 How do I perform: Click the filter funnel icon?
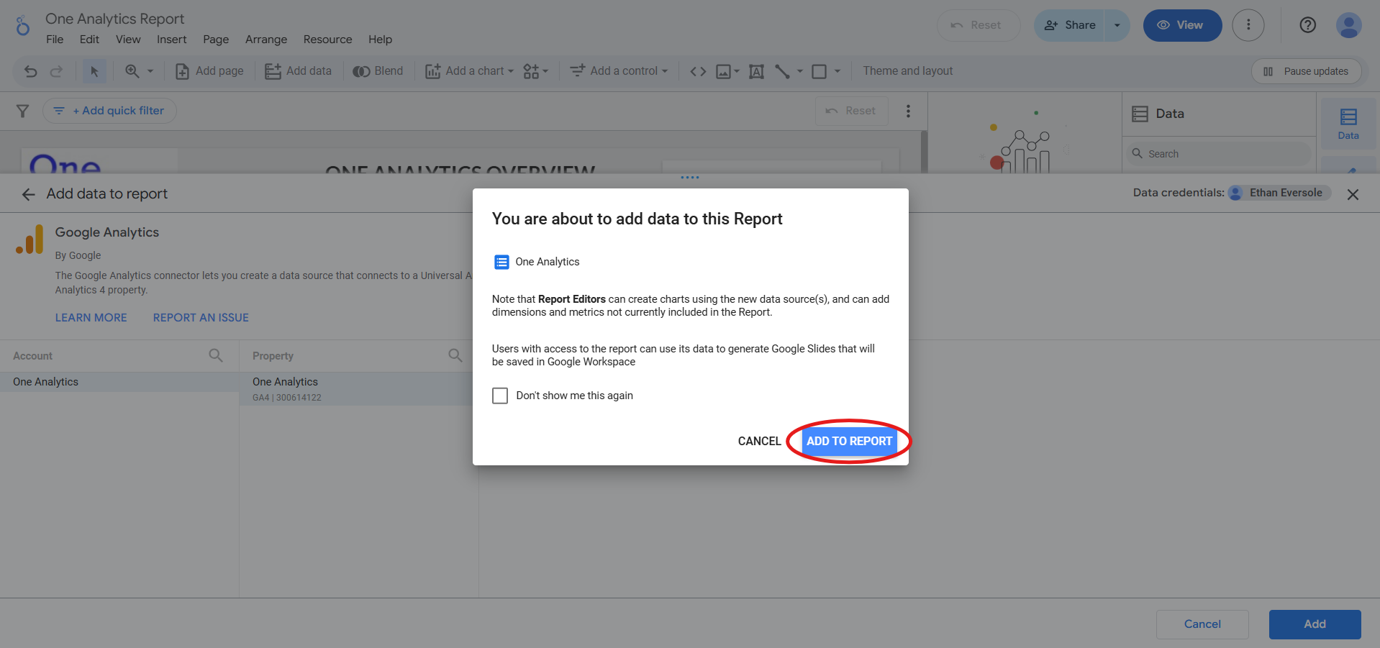coord(22,111)
